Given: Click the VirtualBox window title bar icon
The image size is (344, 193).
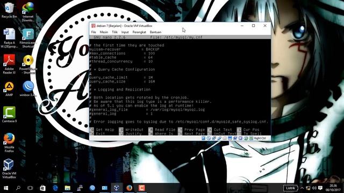Looking at the screenshot, I should coord(93,26).
